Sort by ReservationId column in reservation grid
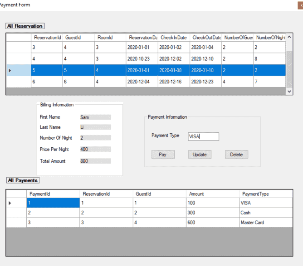303x266 pixels. coord(47,38)
